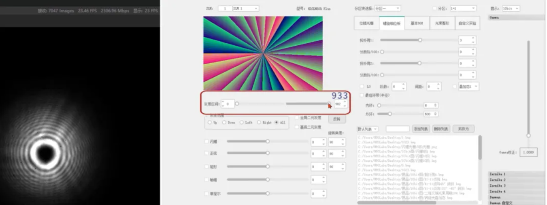Image resolution: width=547 pixels, height=205 pixels.
Task: Open the 光栅 tab before 螺旋相位板
Action: tap(366, 23)
